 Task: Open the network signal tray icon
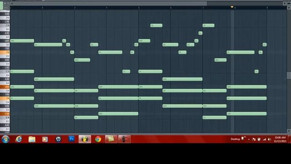coord(264,139)
